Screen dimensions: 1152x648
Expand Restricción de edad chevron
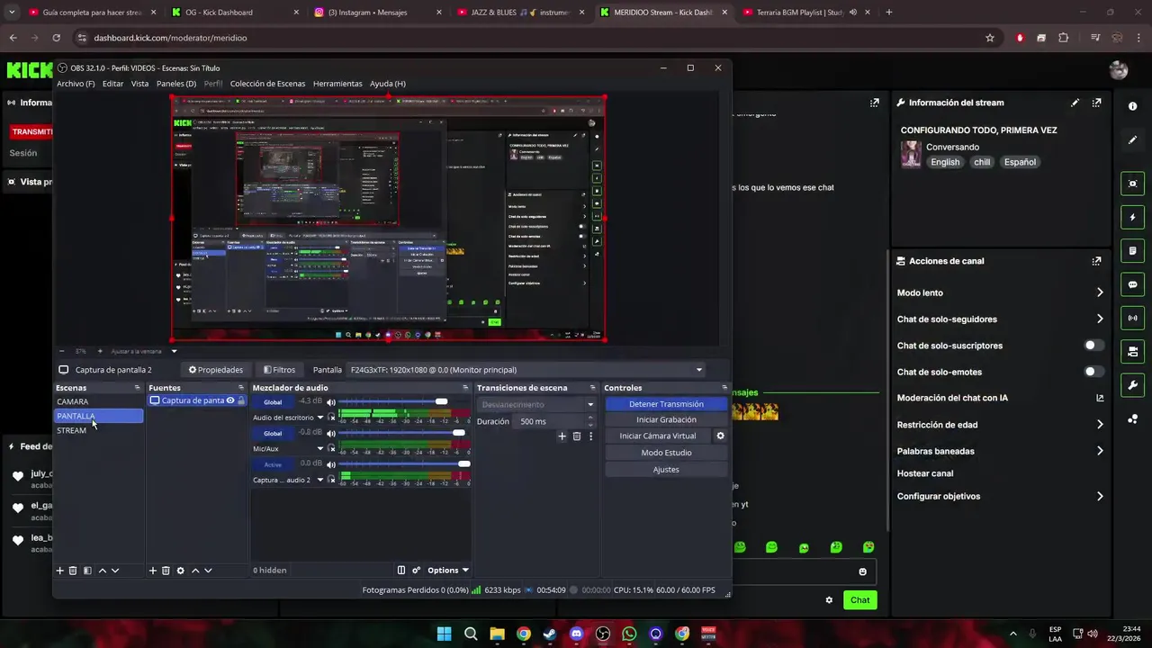(1099, 425)
